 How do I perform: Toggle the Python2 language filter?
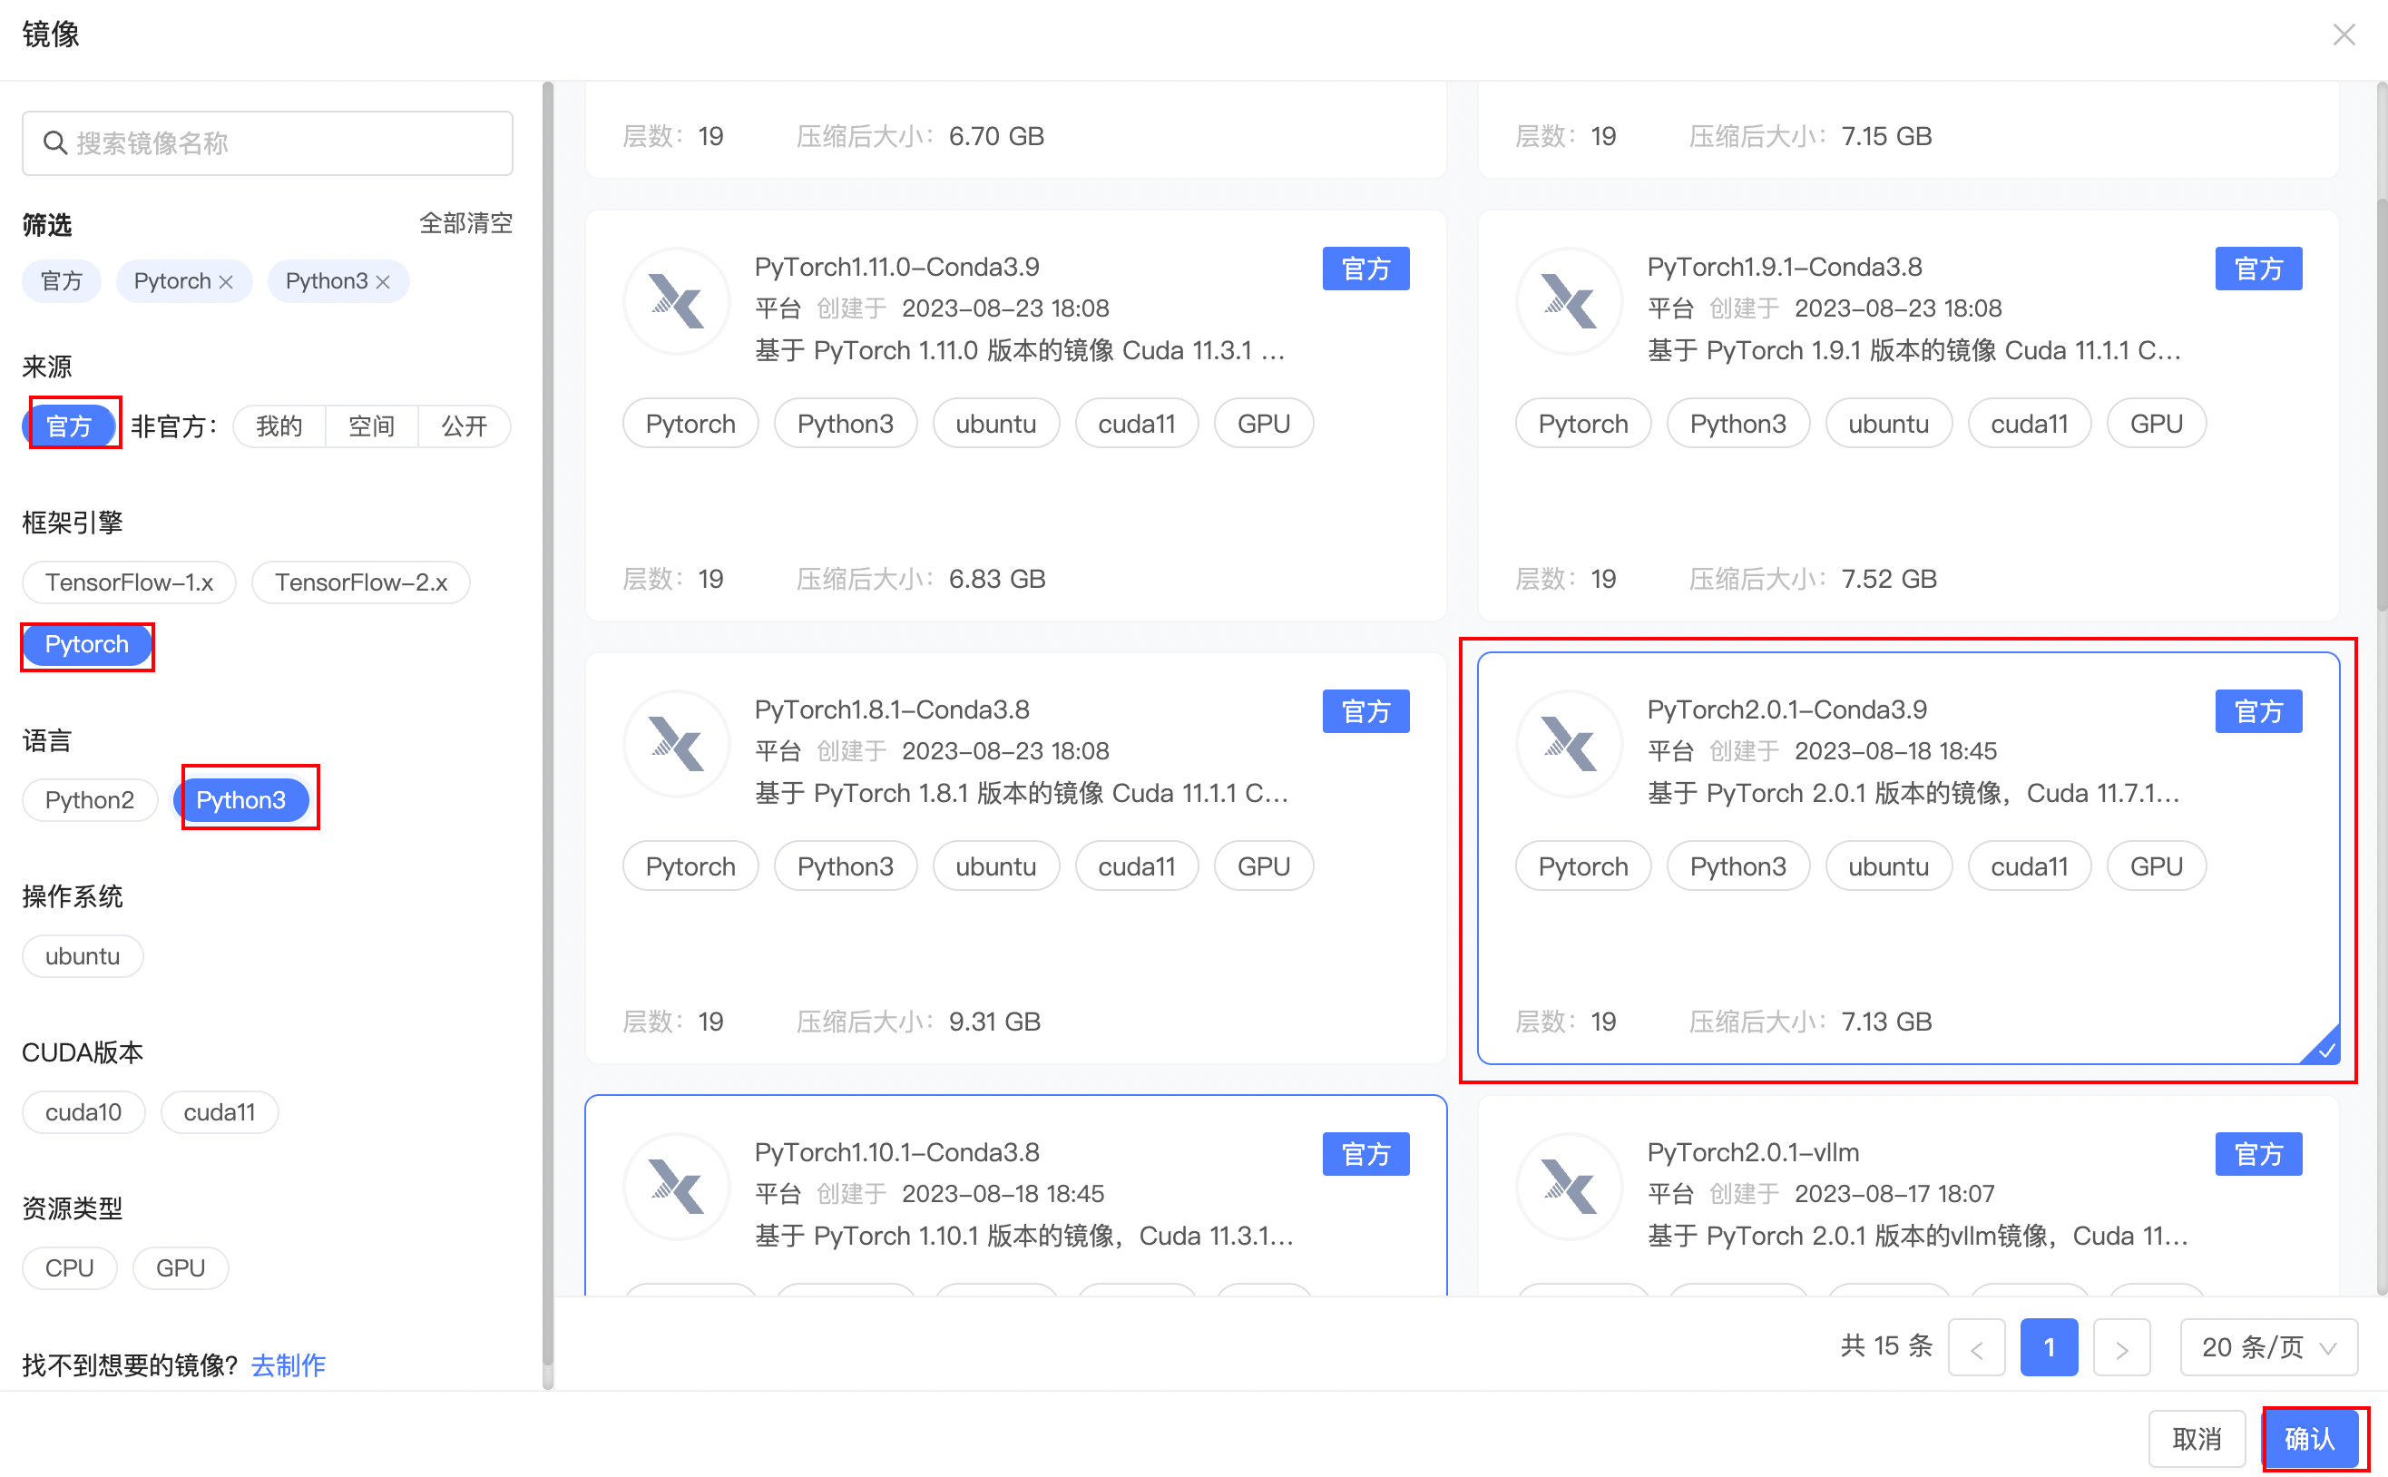tap(89, 800)
